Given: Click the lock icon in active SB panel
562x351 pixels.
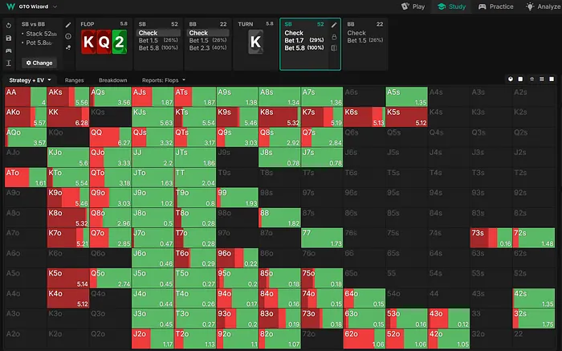Looking at the screenshot, I should click(x=334, y=37).
